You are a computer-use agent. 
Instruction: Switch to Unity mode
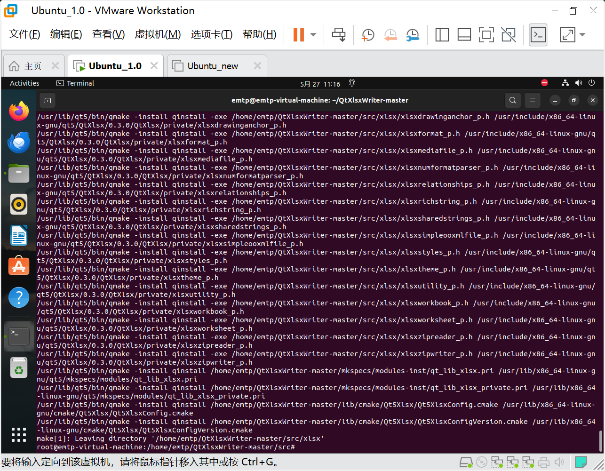pos(509,34)
